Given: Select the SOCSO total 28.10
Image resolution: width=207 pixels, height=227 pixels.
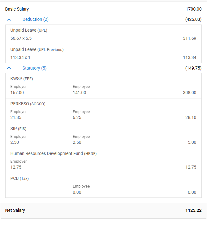Looking at the screenshot, I should [191, 117].
